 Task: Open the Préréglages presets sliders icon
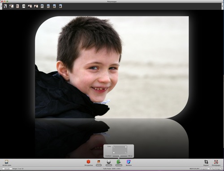216,163
